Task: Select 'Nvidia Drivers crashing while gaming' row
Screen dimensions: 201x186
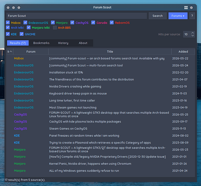Action: tap(101, 87)
